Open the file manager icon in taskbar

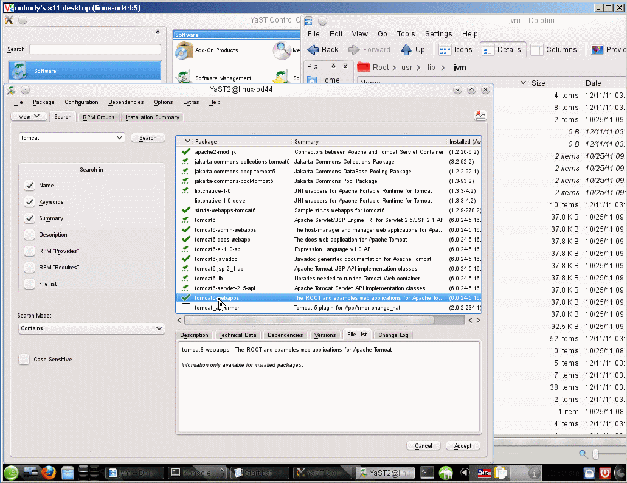(68, 473)
